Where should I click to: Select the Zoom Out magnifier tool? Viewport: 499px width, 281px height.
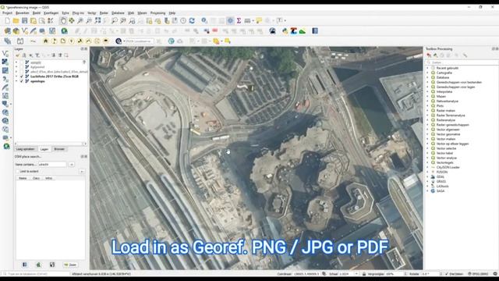click(x=89, y=21)
